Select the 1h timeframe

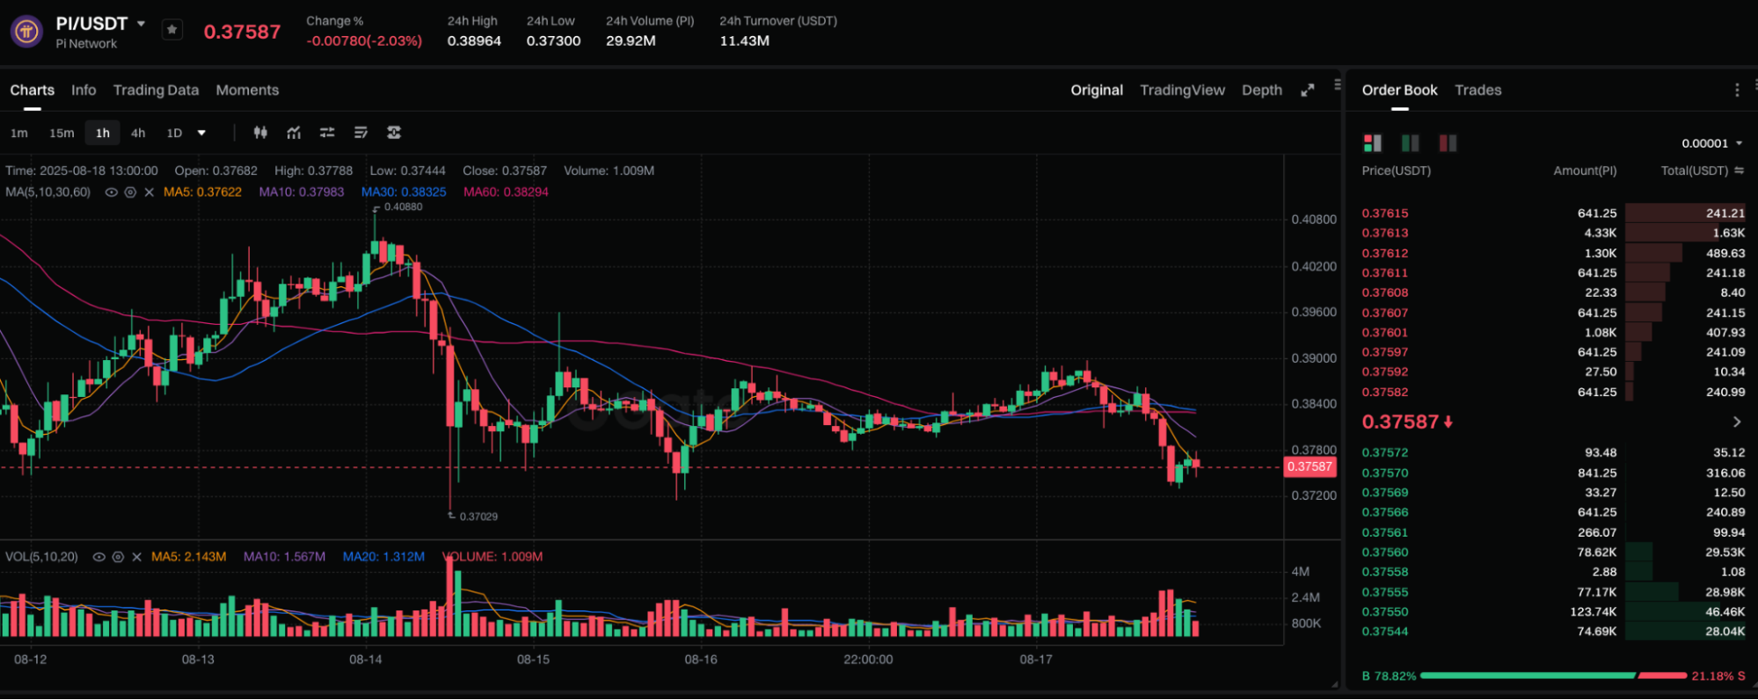[103, 134]
